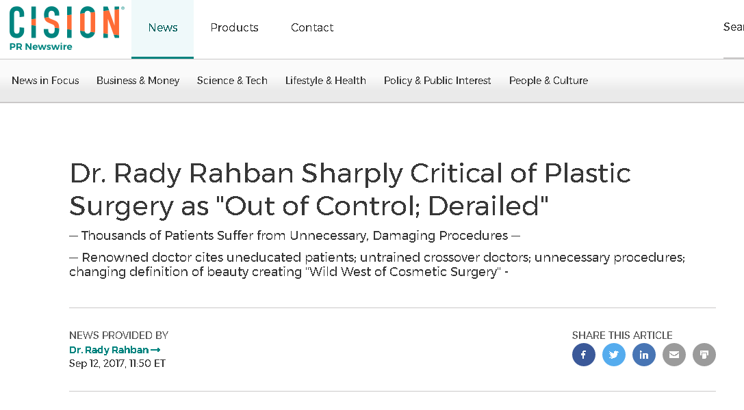This screenshot has width=744, height=410.
Task: Open the Products menu
Action: click(234, 27)
